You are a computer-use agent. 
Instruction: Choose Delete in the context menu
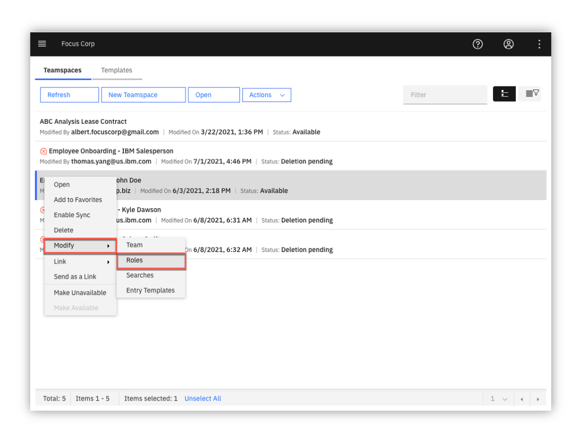[80, 230]
